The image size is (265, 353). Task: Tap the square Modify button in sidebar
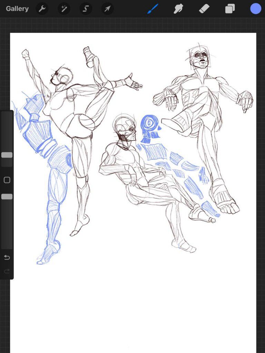coord(7,180)
